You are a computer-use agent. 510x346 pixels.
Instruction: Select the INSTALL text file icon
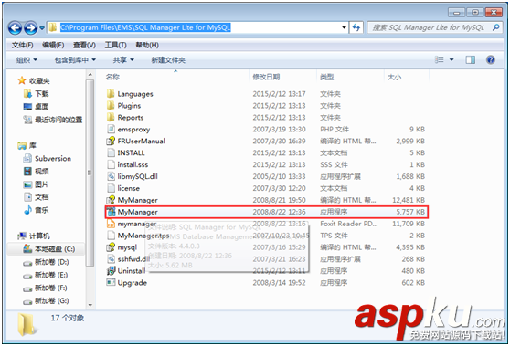(111, 152)
